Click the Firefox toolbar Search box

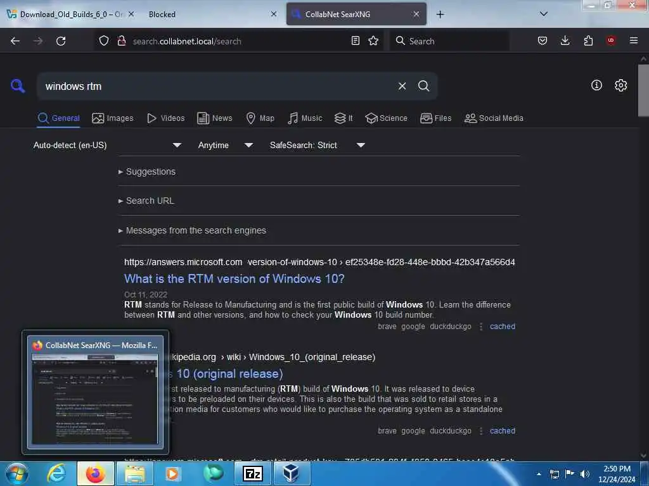click(x=449, y=41)
